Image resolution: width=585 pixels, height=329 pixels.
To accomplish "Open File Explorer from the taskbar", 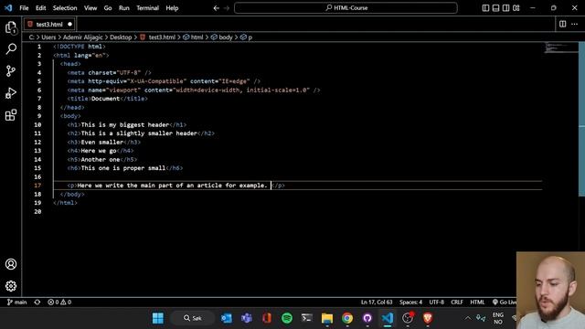I will [327, 318].
